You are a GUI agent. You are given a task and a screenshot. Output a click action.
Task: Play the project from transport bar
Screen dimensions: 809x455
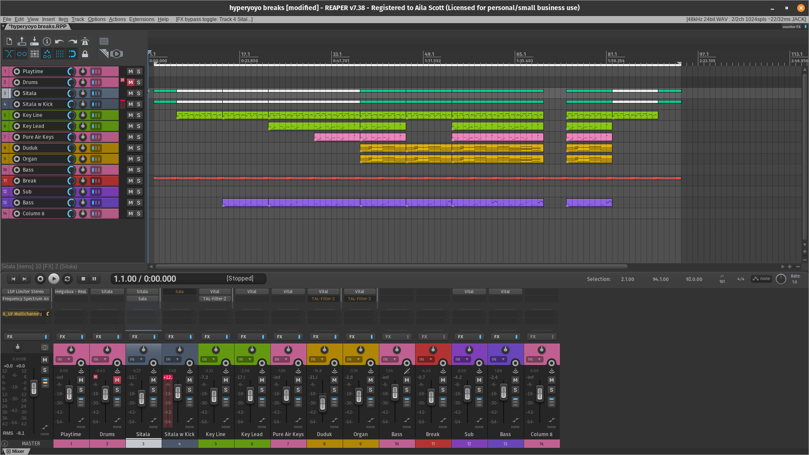[54, 279]
